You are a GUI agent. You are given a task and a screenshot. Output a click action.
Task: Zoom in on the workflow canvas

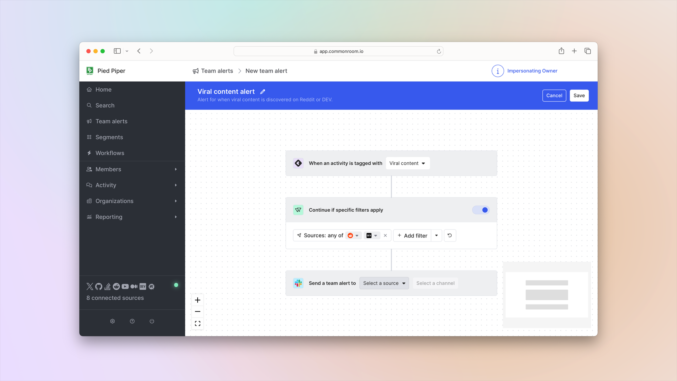point(198,300)
